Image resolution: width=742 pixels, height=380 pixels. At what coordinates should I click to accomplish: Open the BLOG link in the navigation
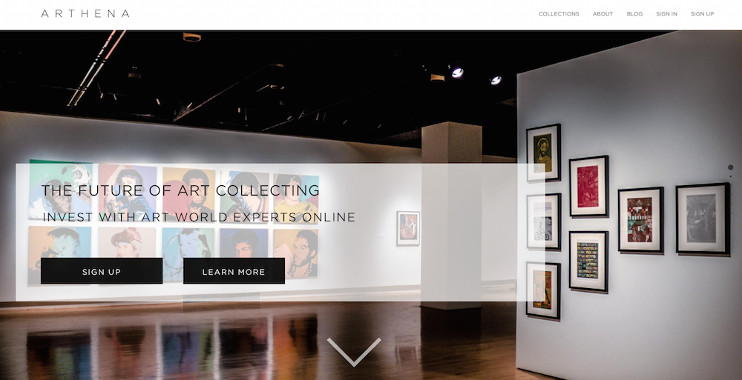coord(634,14)
